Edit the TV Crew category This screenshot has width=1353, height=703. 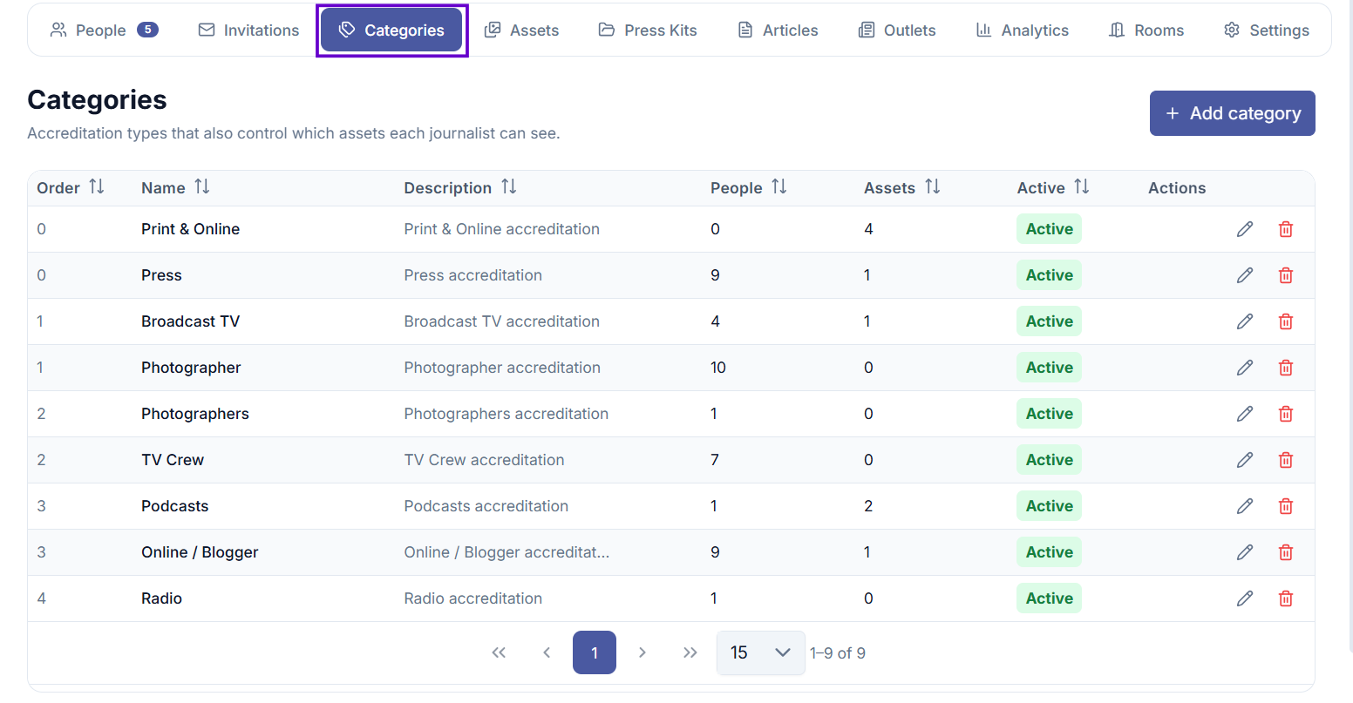pos(1245,460)
